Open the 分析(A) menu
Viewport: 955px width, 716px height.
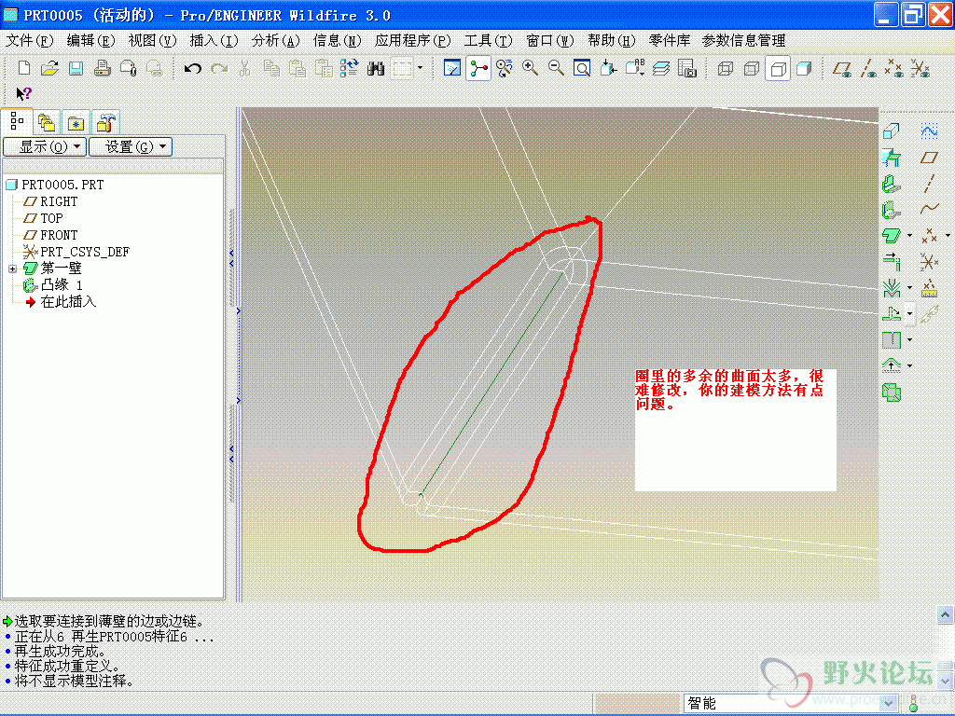tap(276, 41)
